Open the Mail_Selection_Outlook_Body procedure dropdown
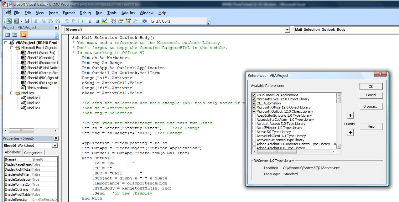 click(x=346, y=29)
